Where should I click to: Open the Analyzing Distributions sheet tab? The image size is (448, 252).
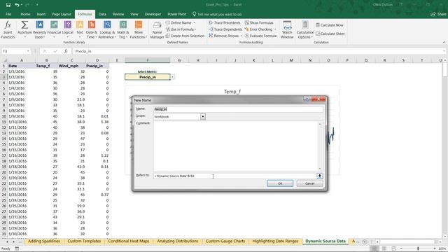click(x=177, y=241)
